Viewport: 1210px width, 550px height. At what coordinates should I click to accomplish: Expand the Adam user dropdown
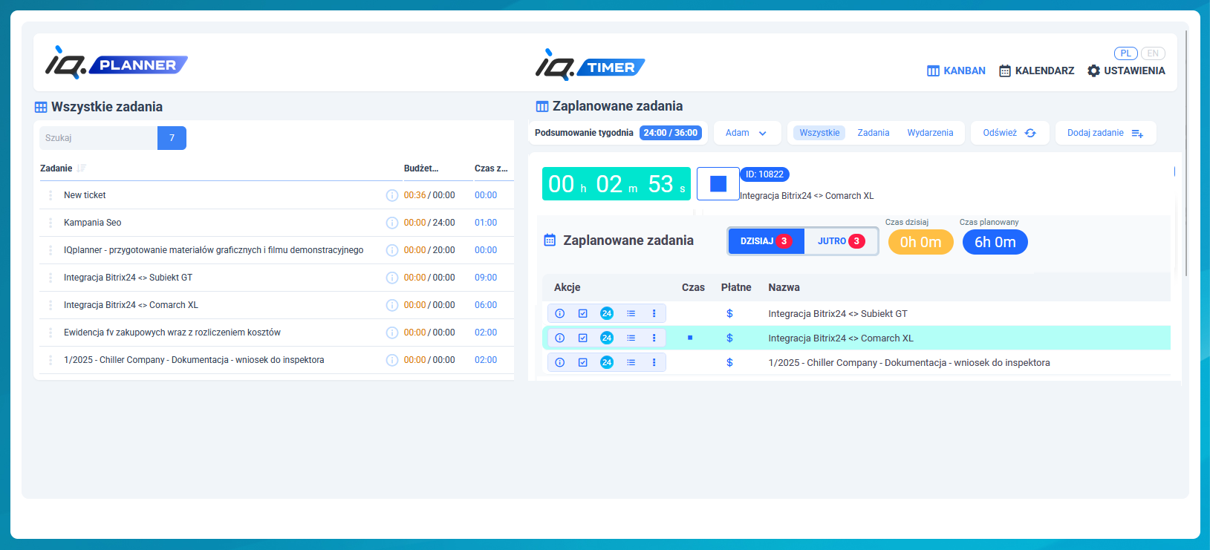[747, 133]
